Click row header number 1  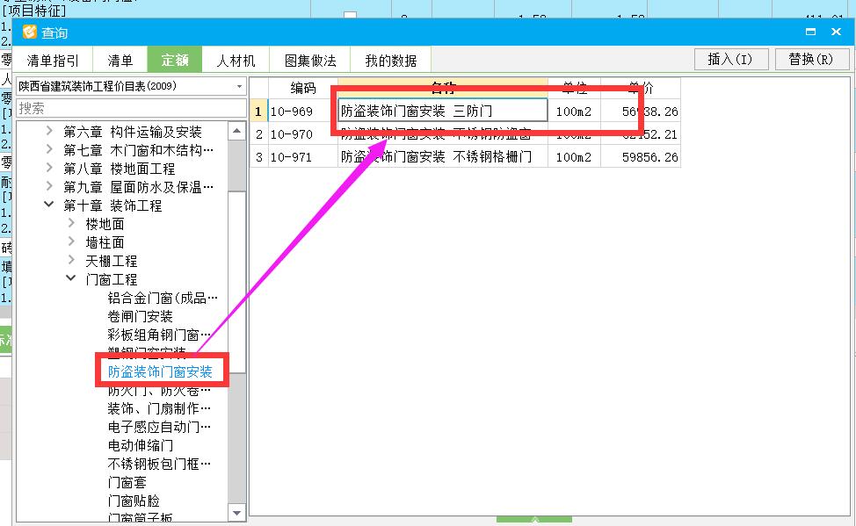258,112
